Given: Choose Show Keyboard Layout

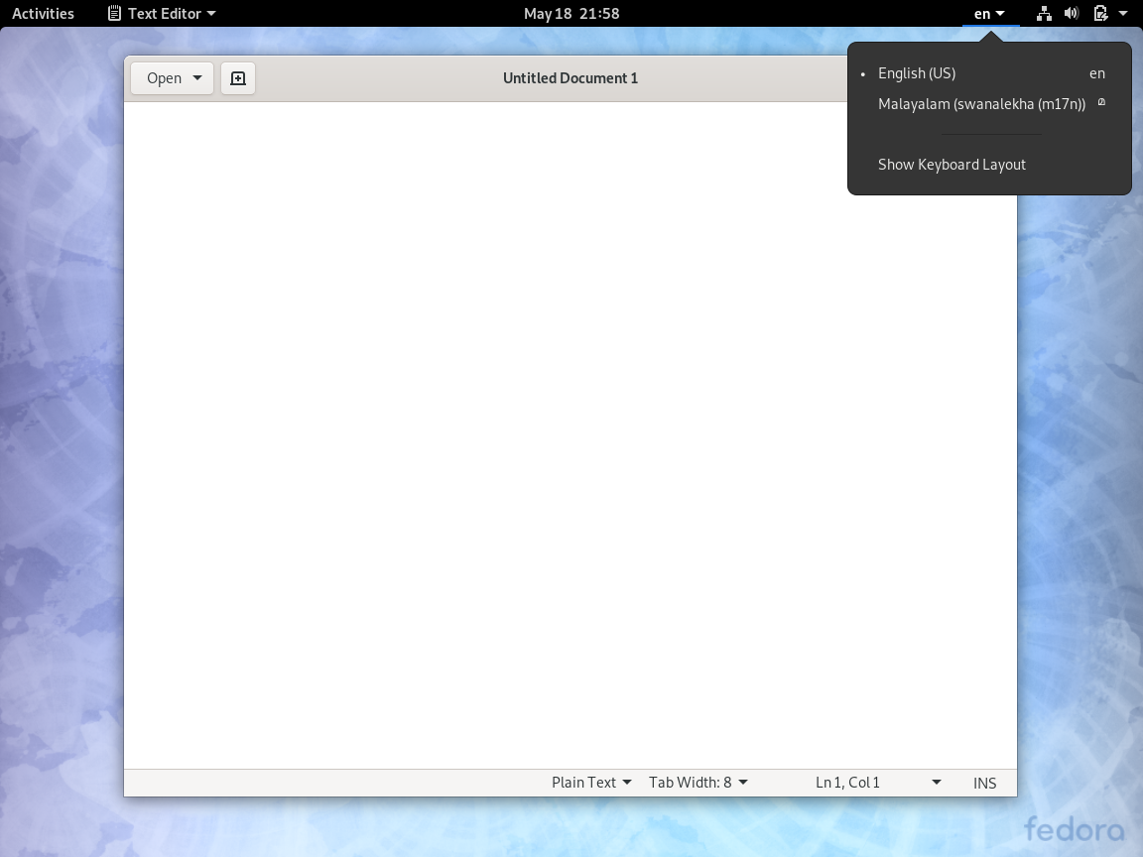Looking at the screenshot, I should pyautogui.click(x=952, y=165).
